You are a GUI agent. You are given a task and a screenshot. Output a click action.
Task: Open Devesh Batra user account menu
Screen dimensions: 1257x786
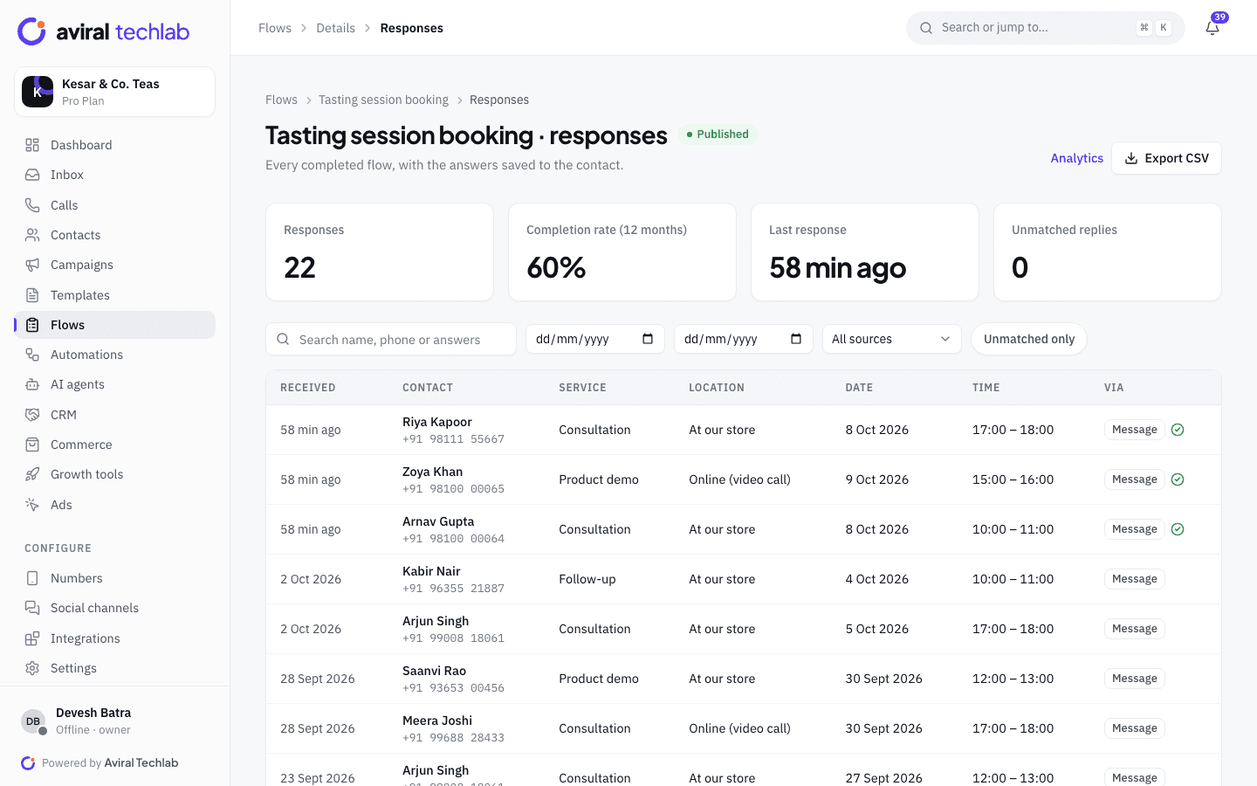pos(115,721)
